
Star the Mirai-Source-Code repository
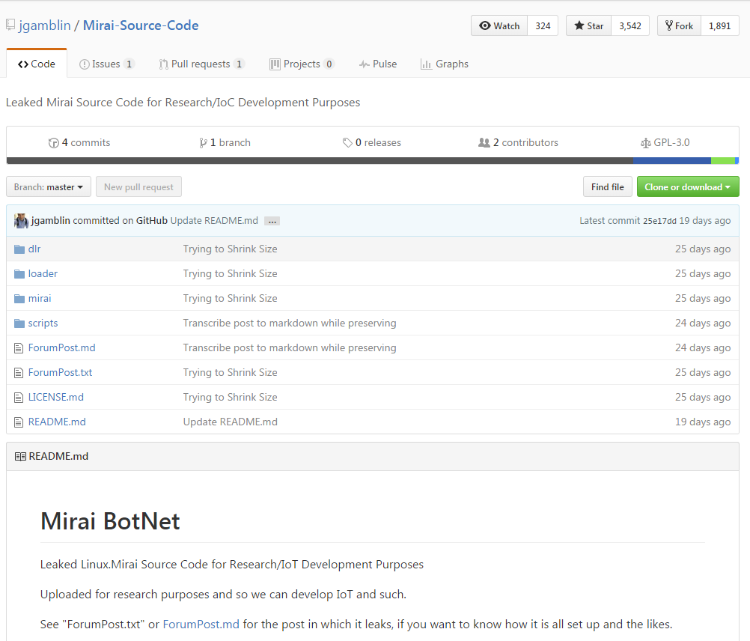(x=589, y=25)
